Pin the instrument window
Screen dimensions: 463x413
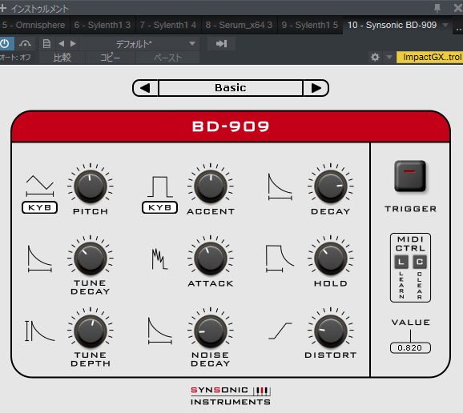437,8
